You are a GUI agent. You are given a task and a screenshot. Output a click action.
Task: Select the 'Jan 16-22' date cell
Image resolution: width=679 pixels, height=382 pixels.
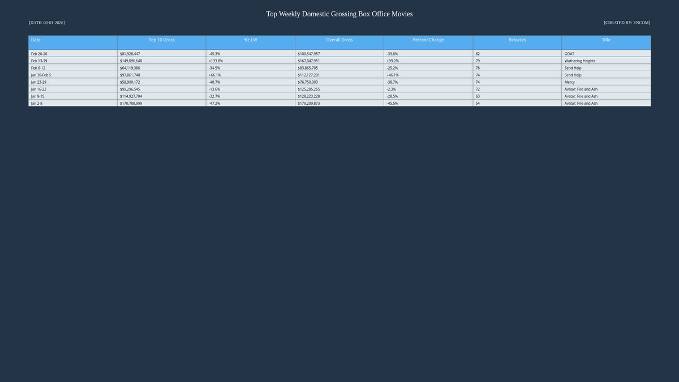click(72, 89)
